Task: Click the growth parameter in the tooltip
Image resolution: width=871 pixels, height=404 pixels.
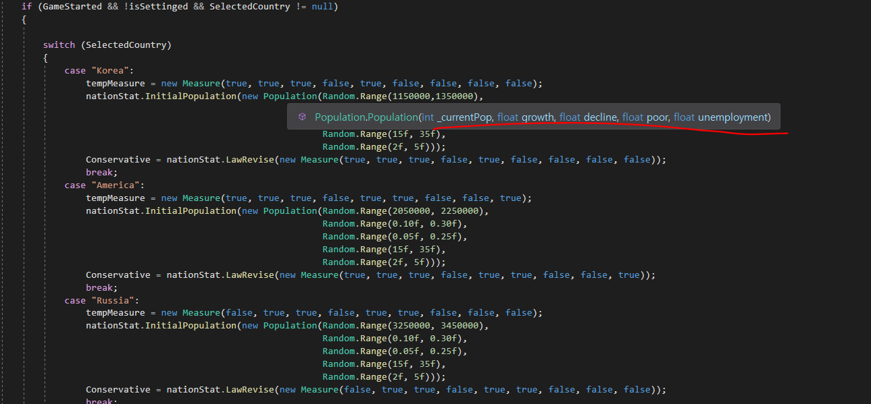Action: (538, 117)
